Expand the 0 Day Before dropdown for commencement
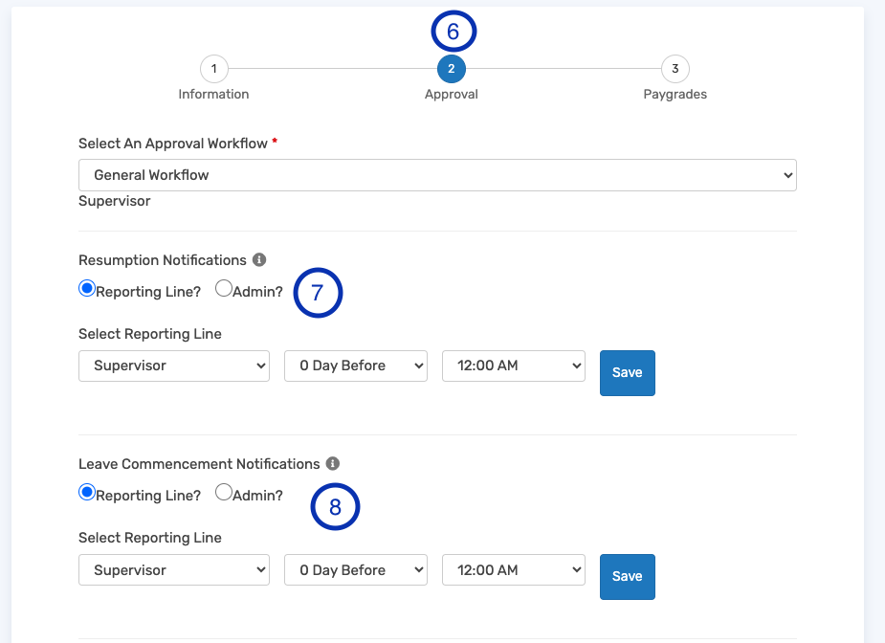 tap(355, 569)
